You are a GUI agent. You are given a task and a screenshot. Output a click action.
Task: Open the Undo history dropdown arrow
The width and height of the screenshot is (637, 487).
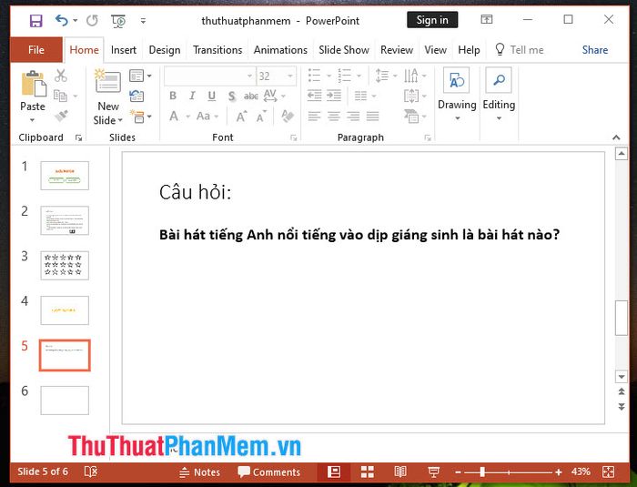(x=76, y=20)
